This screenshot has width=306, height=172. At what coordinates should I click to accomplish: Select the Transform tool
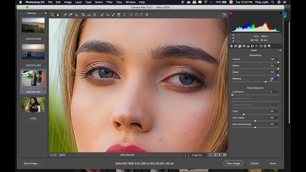coord(95,15)
